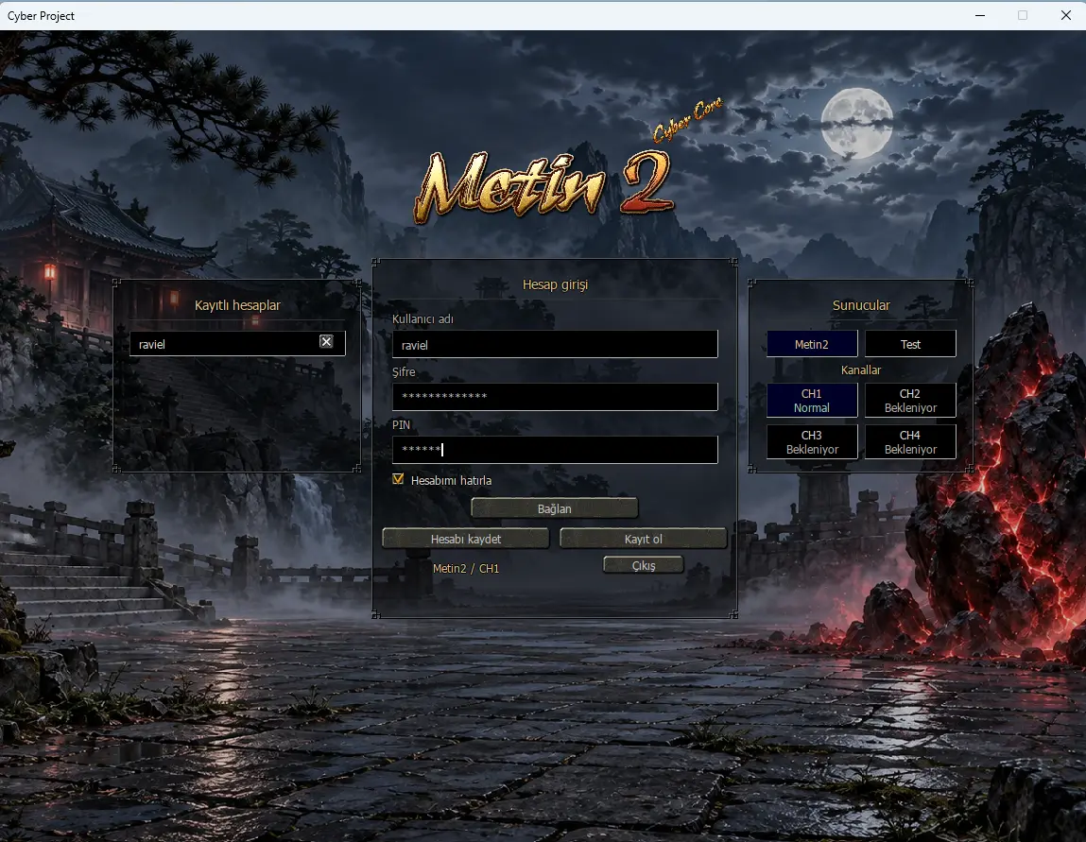Select saved account raviel in Kayıtlı hesaplar
Screen dimensions: 1086x842
(x=237, y=343)
